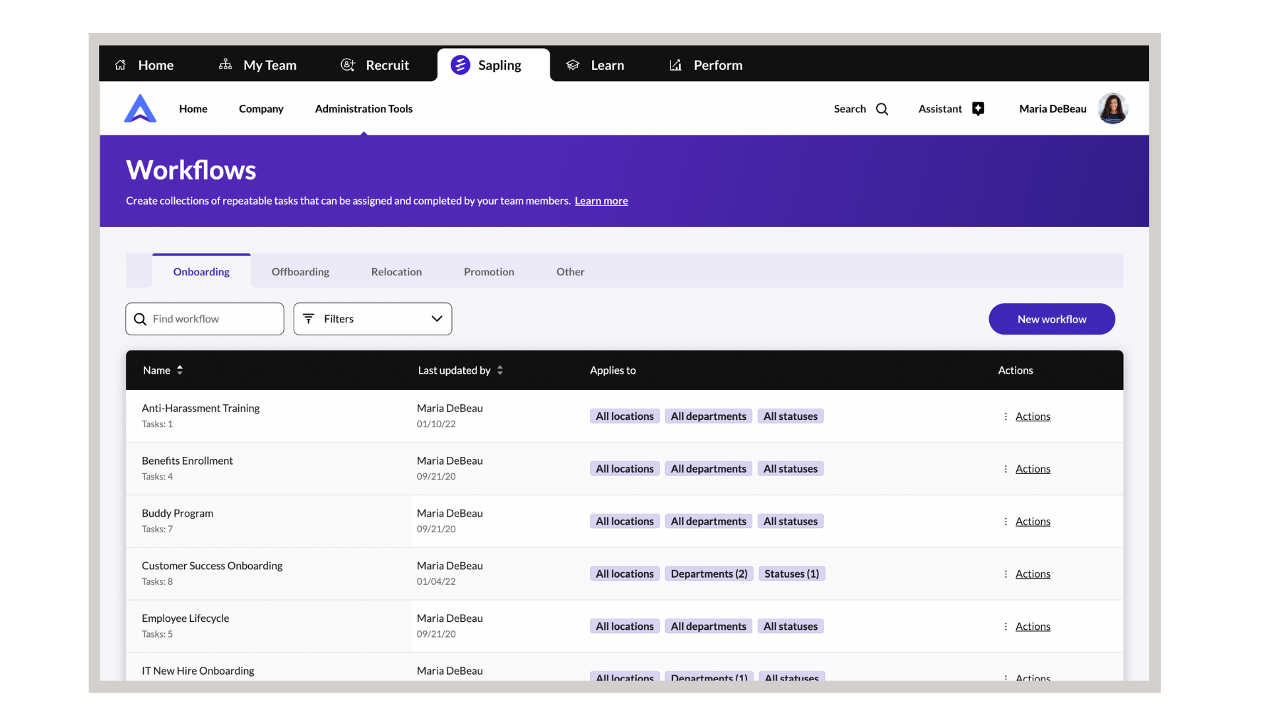Image resolution: width=1267 pixels, height=713 pixels.
Task: Click Maria DeBeau's profile avatar
Action: click(x=1113, y=108)
